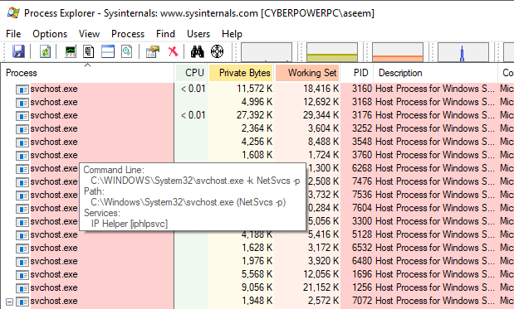Sort by the PID column header
The image size is (514, 309).
point(357,73)
